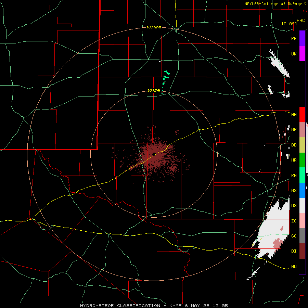Click the HA legend label
Image resolution: width=308 pixels, height=308 pixels.
point(294,114)
